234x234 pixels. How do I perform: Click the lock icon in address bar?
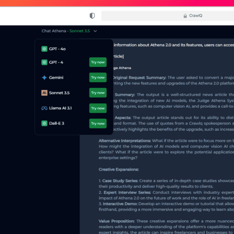click(185, 16)
